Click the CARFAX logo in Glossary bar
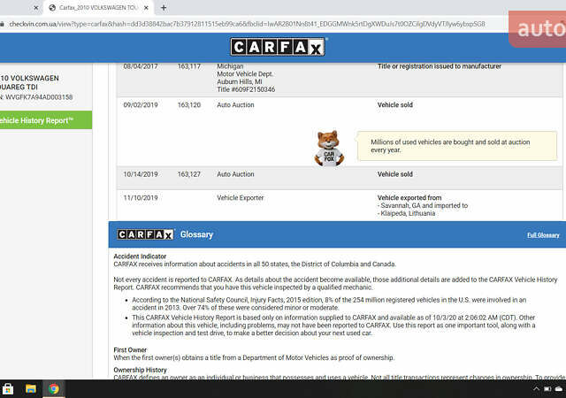 pos(146,234)
